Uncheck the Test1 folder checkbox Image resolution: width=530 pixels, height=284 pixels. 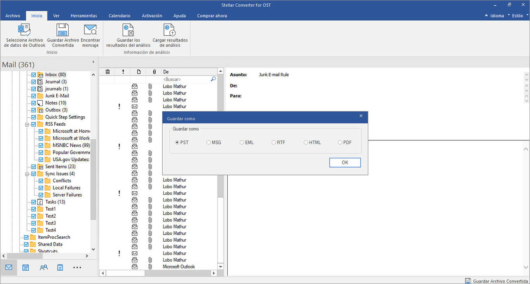coord(34,209)
